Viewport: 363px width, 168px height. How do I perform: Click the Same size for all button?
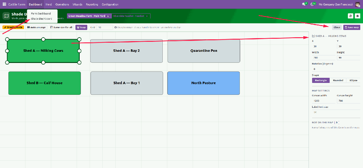[x=61, y=27]
